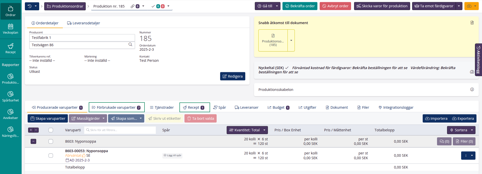Click the search icon in Testvägen 86 field
The width and height of the screenshot is (482, 174).
[x=130, y=45]
